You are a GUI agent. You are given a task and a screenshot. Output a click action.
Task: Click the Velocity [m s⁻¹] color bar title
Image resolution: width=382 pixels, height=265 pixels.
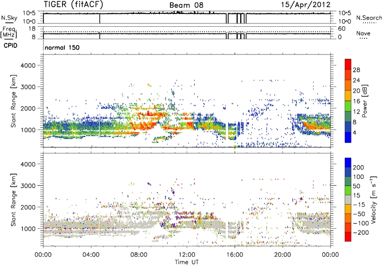pyautogui.click(x=374, y=199)
